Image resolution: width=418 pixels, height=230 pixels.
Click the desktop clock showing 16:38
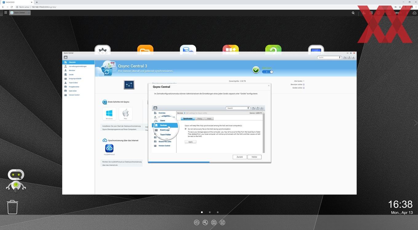400,204
